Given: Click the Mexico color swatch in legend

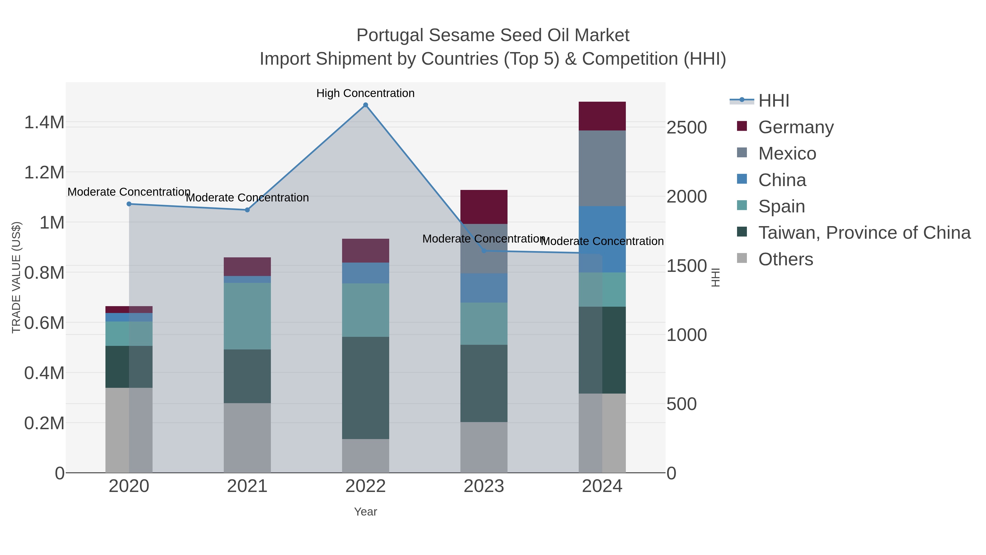Looking at the screenshot, I should [742, 152].
